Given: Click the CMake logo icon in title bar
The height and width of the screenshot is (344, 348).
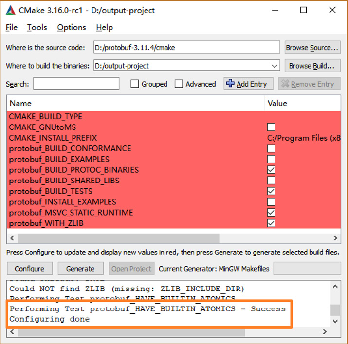Looking at the screenshot, I should click(x=10, y=10).
